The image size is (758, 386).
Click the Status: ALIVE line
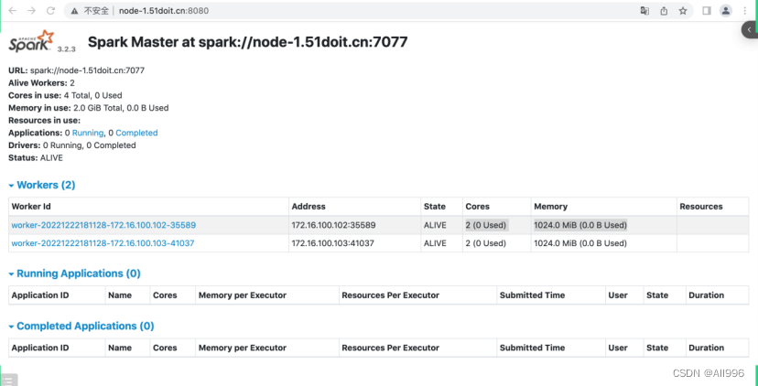click(x=36, y=158)
